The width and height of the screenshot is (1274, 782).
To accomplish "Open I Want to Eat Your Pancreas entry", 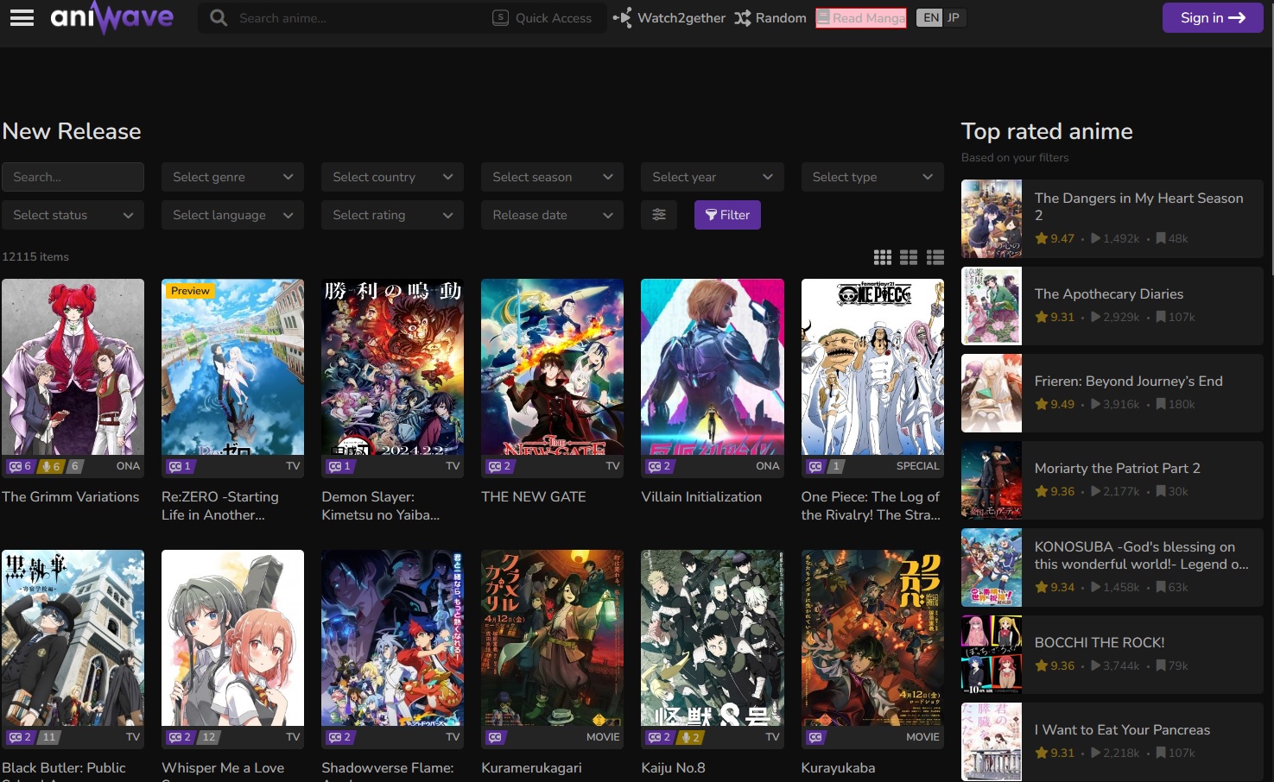I will point(1112,741).
